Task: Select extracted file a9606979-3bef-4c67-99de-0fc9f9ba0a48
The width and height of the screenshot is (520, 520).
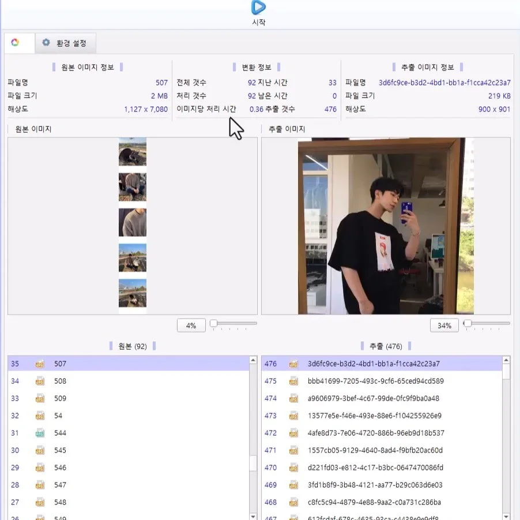Action: pos(382,398)
